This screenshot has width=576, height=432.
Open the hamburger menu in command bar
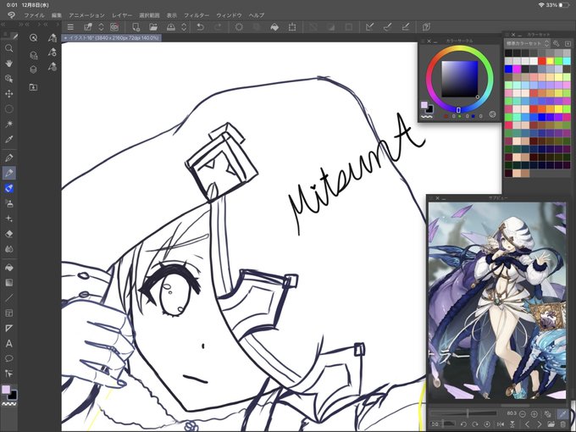tap(70, 27)
